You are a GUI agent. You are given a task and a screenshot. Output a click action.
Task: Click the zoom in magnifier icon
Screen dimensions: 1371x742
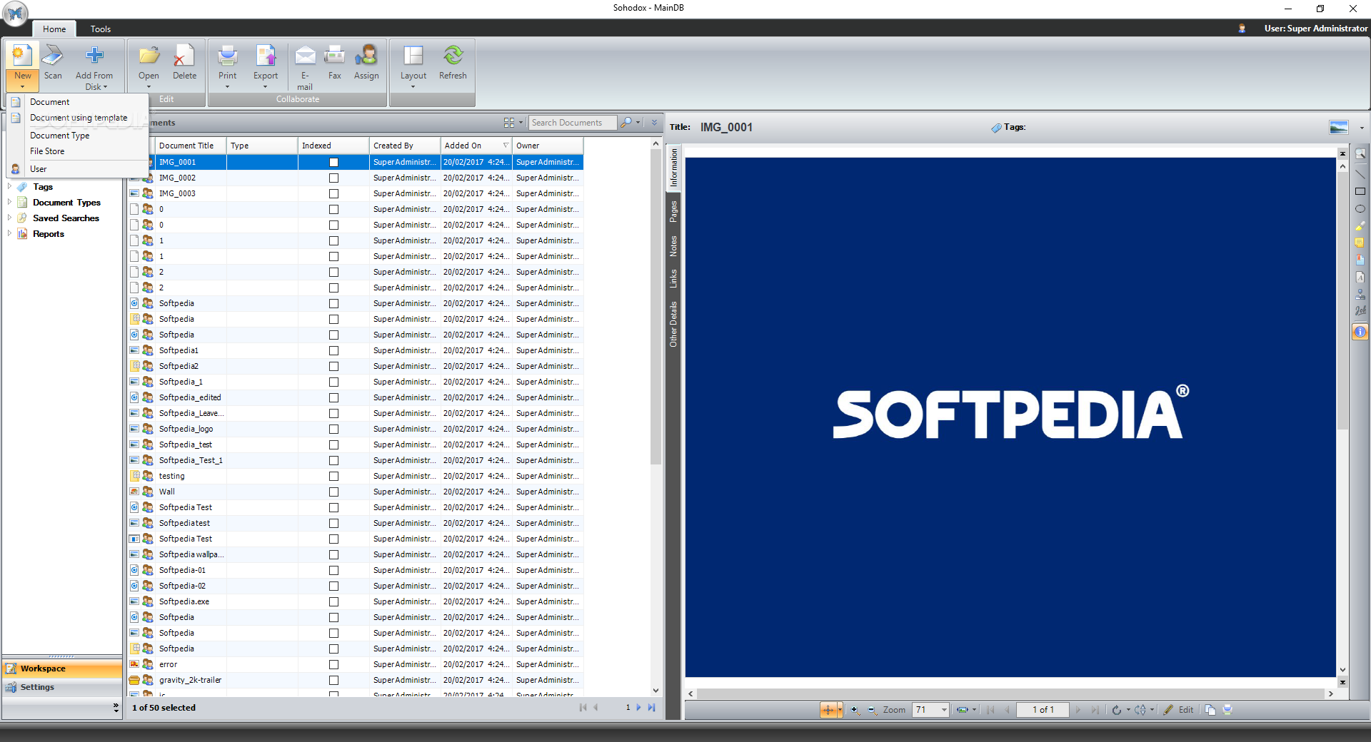[855, 710]
